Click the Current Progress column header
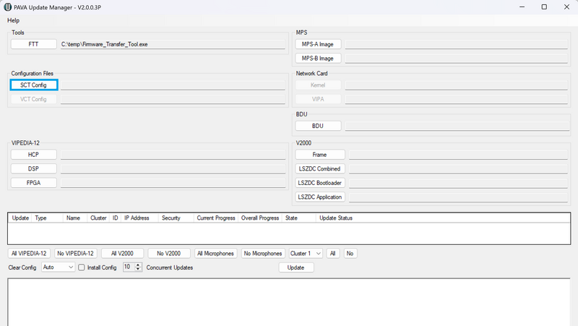 pos(216,218)
